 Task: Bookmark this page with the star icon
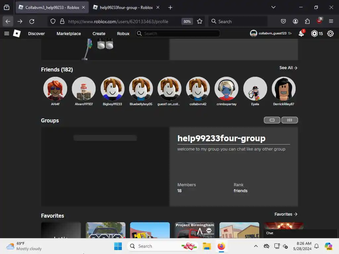(x=200, y=21)
